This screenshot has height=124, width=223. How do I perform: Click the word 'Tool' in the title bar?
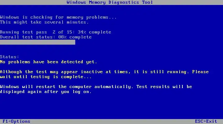147,2
